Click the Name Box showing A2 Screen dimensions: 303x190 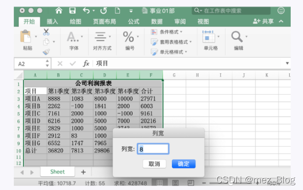click(x=30, y=64)
